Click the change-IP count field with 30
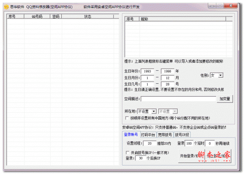 click(141, 158)
